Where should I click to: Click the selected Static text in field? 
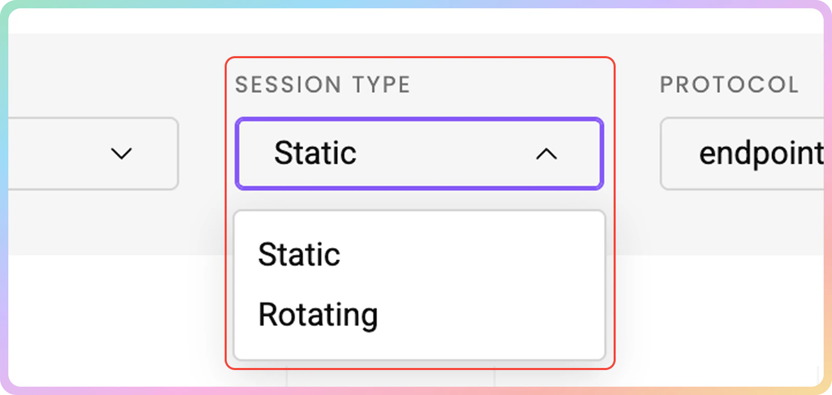[x=315, y=153]
